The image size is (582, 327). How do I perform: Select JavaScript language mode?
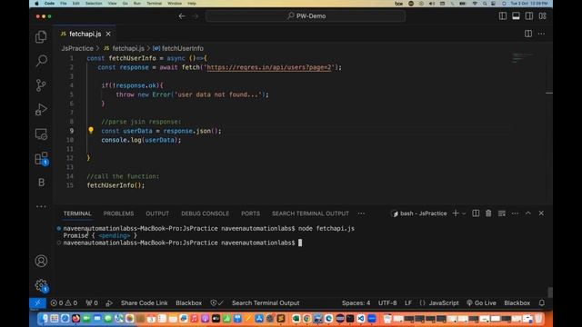[444, 302]
